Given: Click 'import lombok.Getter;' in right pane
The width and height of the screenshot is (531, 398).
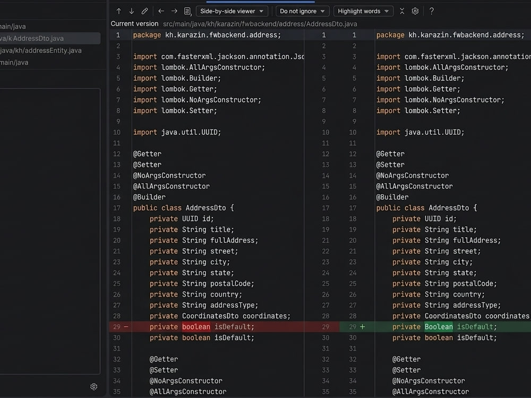Looking at the screenshot, I should pyautogui.click(x=418, y=89).
